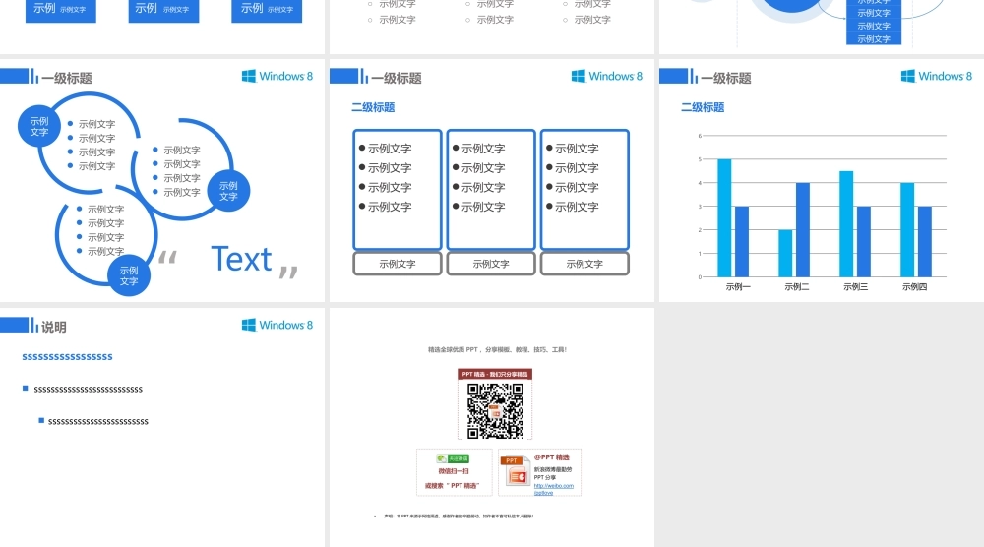Image resolution: width=984 pixels, height=547 pixels.
Task: Select the 说明 slide thumbnail
Action: [x=162, y=427]
